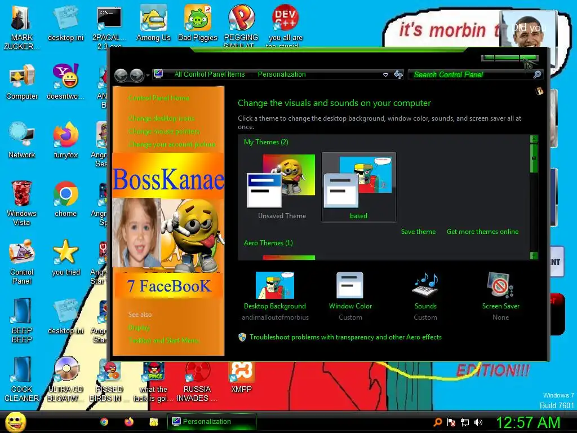577x433 pixels.
Task: Open the address bar history dropdown arrow
Action: tap(385, 75)
